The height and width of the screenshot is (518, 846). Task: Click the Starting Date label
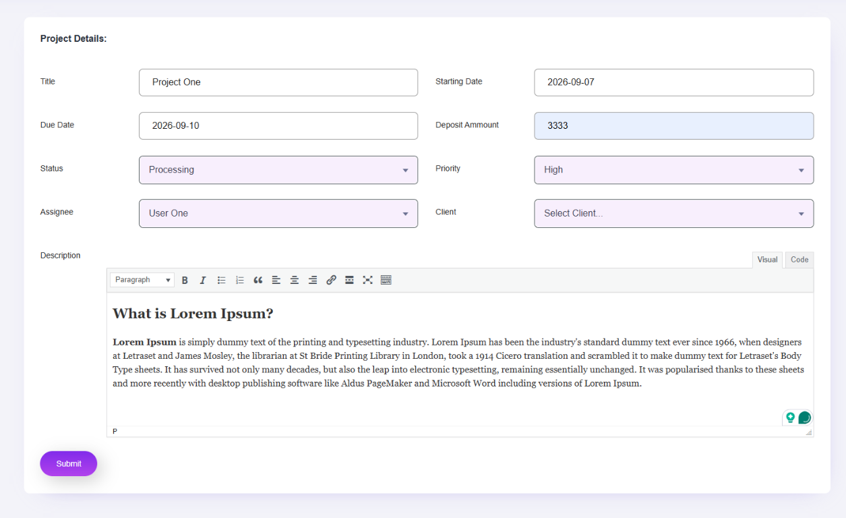tap(459, 82)
